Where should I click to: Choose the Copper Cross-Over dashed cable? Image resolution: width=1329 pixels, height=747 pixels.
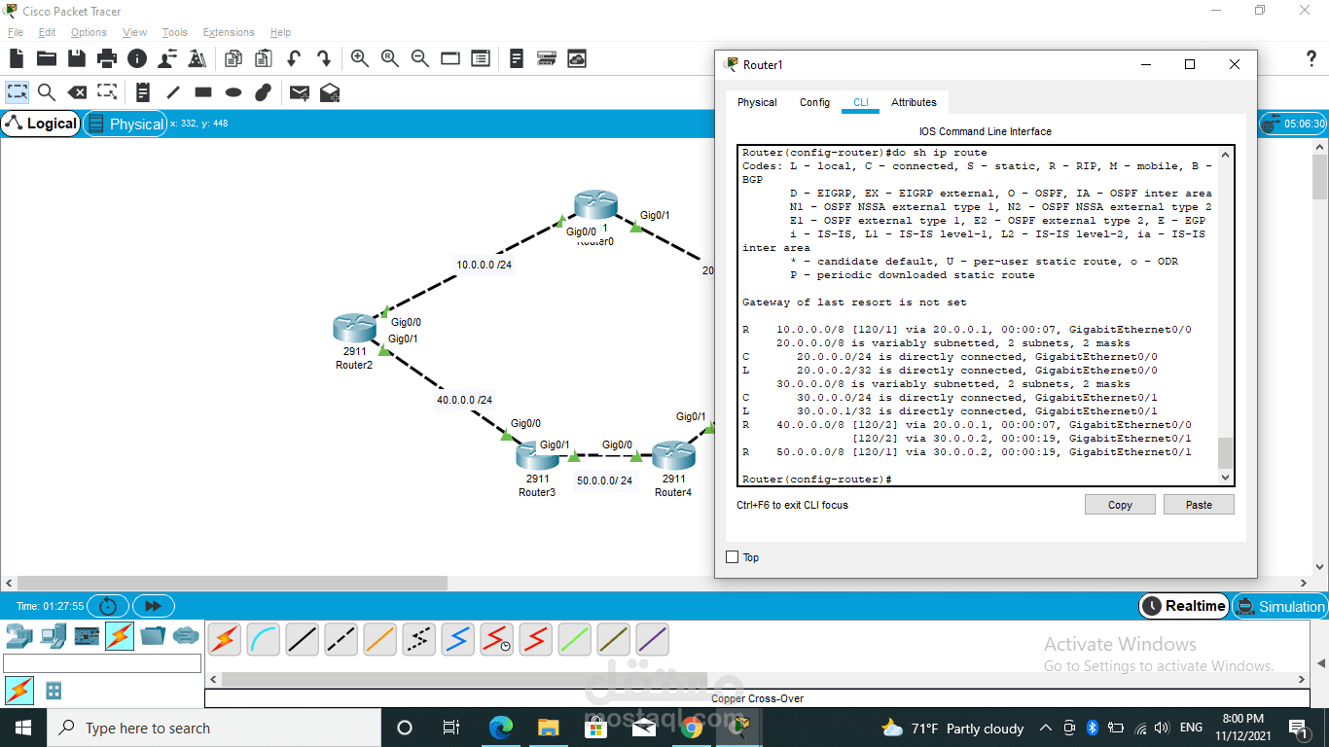(341, 639)
